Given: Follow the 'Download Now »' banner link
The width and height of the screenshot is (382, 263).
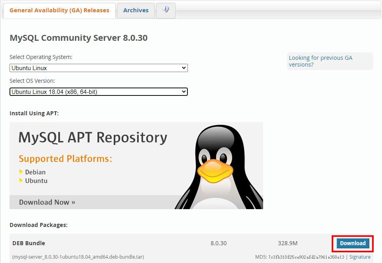Looking at the screenshot, I should (47, 202).
